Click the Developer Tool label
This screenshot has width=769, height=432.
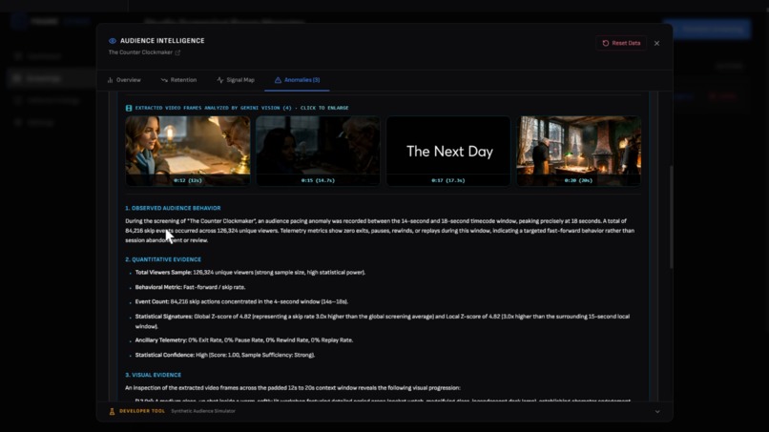tap(142, 411)
